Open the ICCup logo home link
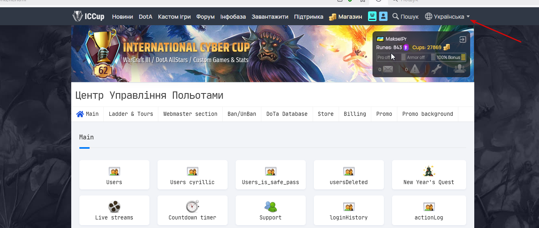This screenshot has height=228, width=539. tap(88, 17)
